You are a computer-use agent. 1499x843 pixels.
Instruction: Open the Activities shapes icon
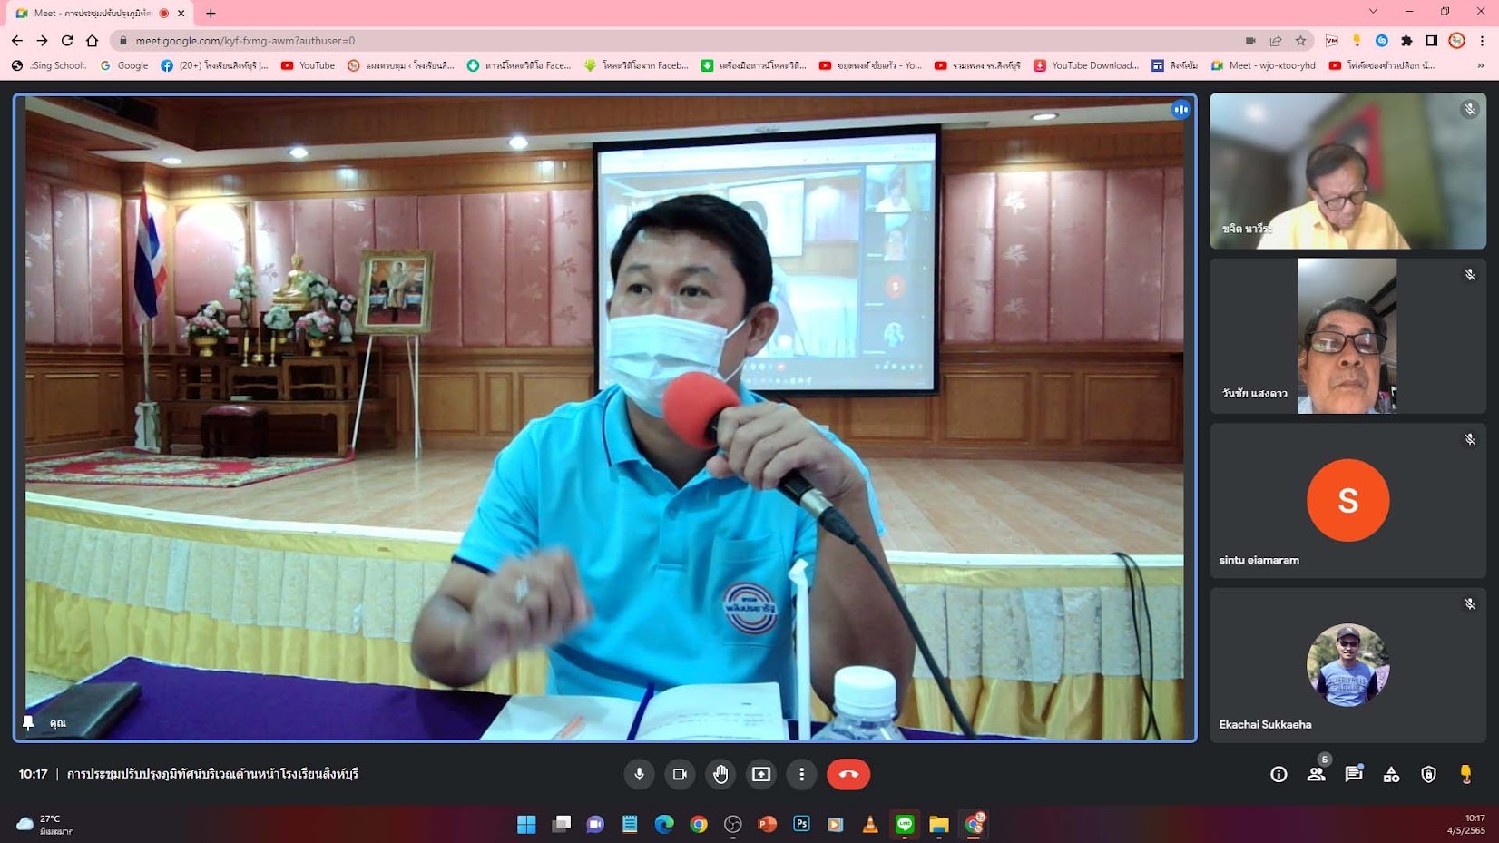coord(1390,774)
